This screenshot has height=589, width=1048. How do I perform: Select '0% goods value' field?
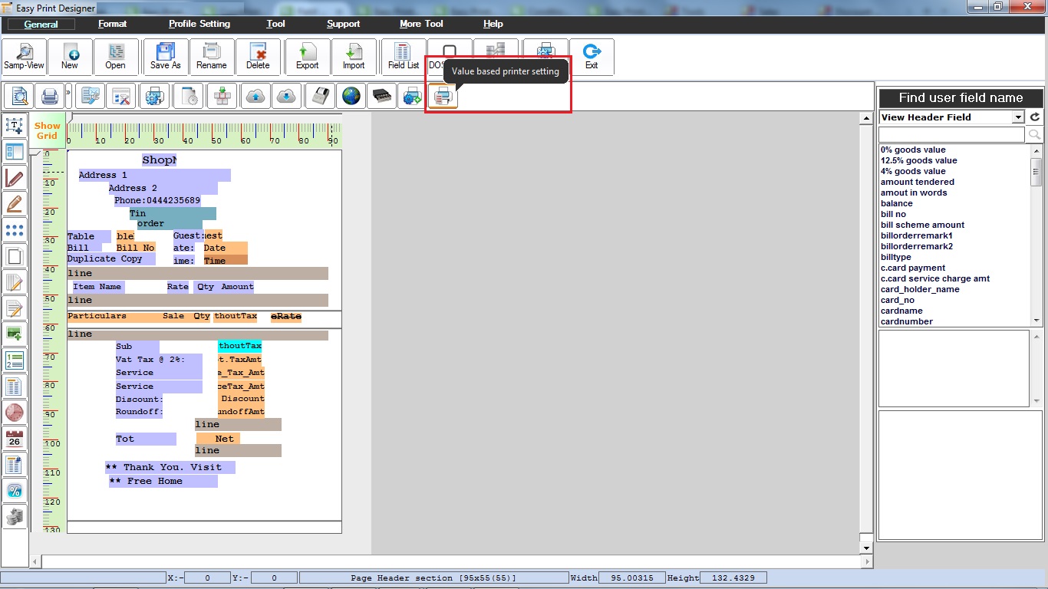coord(913,150)
